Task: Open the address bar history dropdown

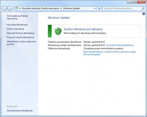Action: (95, 9)
